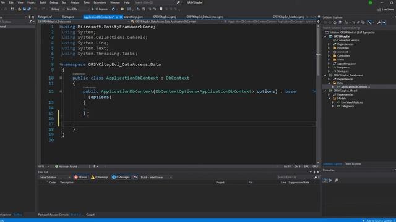The image size is (396, 222).
Task: Click the browser Refresh toolbar icon
Action: 113,9
